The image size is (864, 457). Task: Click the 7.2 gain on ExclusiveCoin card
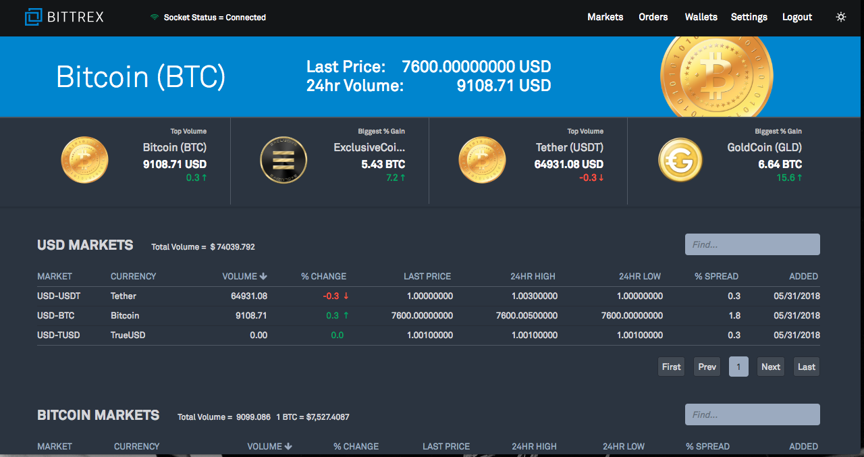[x=392, y=178]
